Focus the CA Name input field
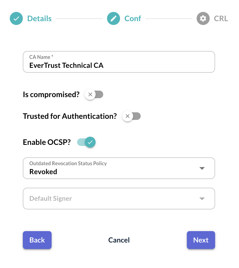This screenshot has width=239, height=268. pyautogui.click(x=119, y=65)
